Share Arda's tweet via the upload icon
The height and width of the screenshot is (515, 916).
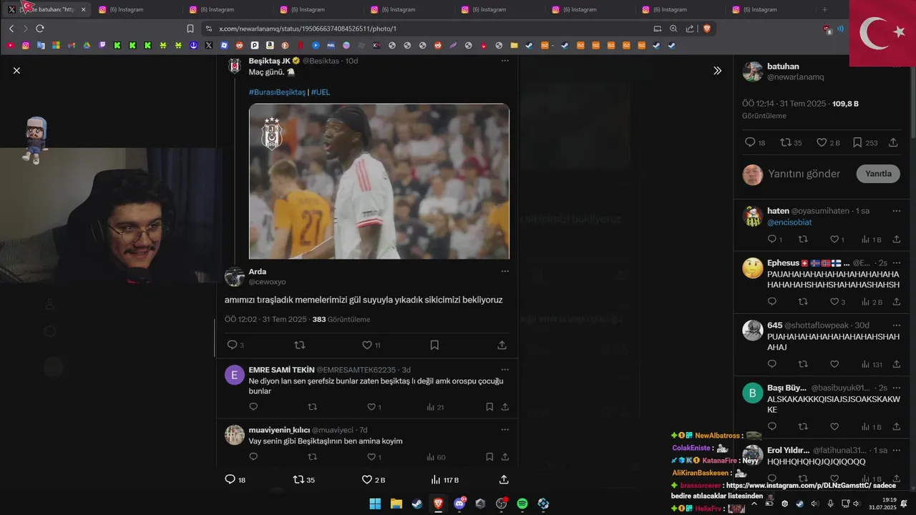(502, 345)
